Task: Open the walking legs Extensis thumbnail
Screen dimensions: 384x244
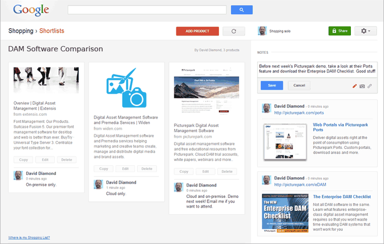Action: tap(46, 80)
